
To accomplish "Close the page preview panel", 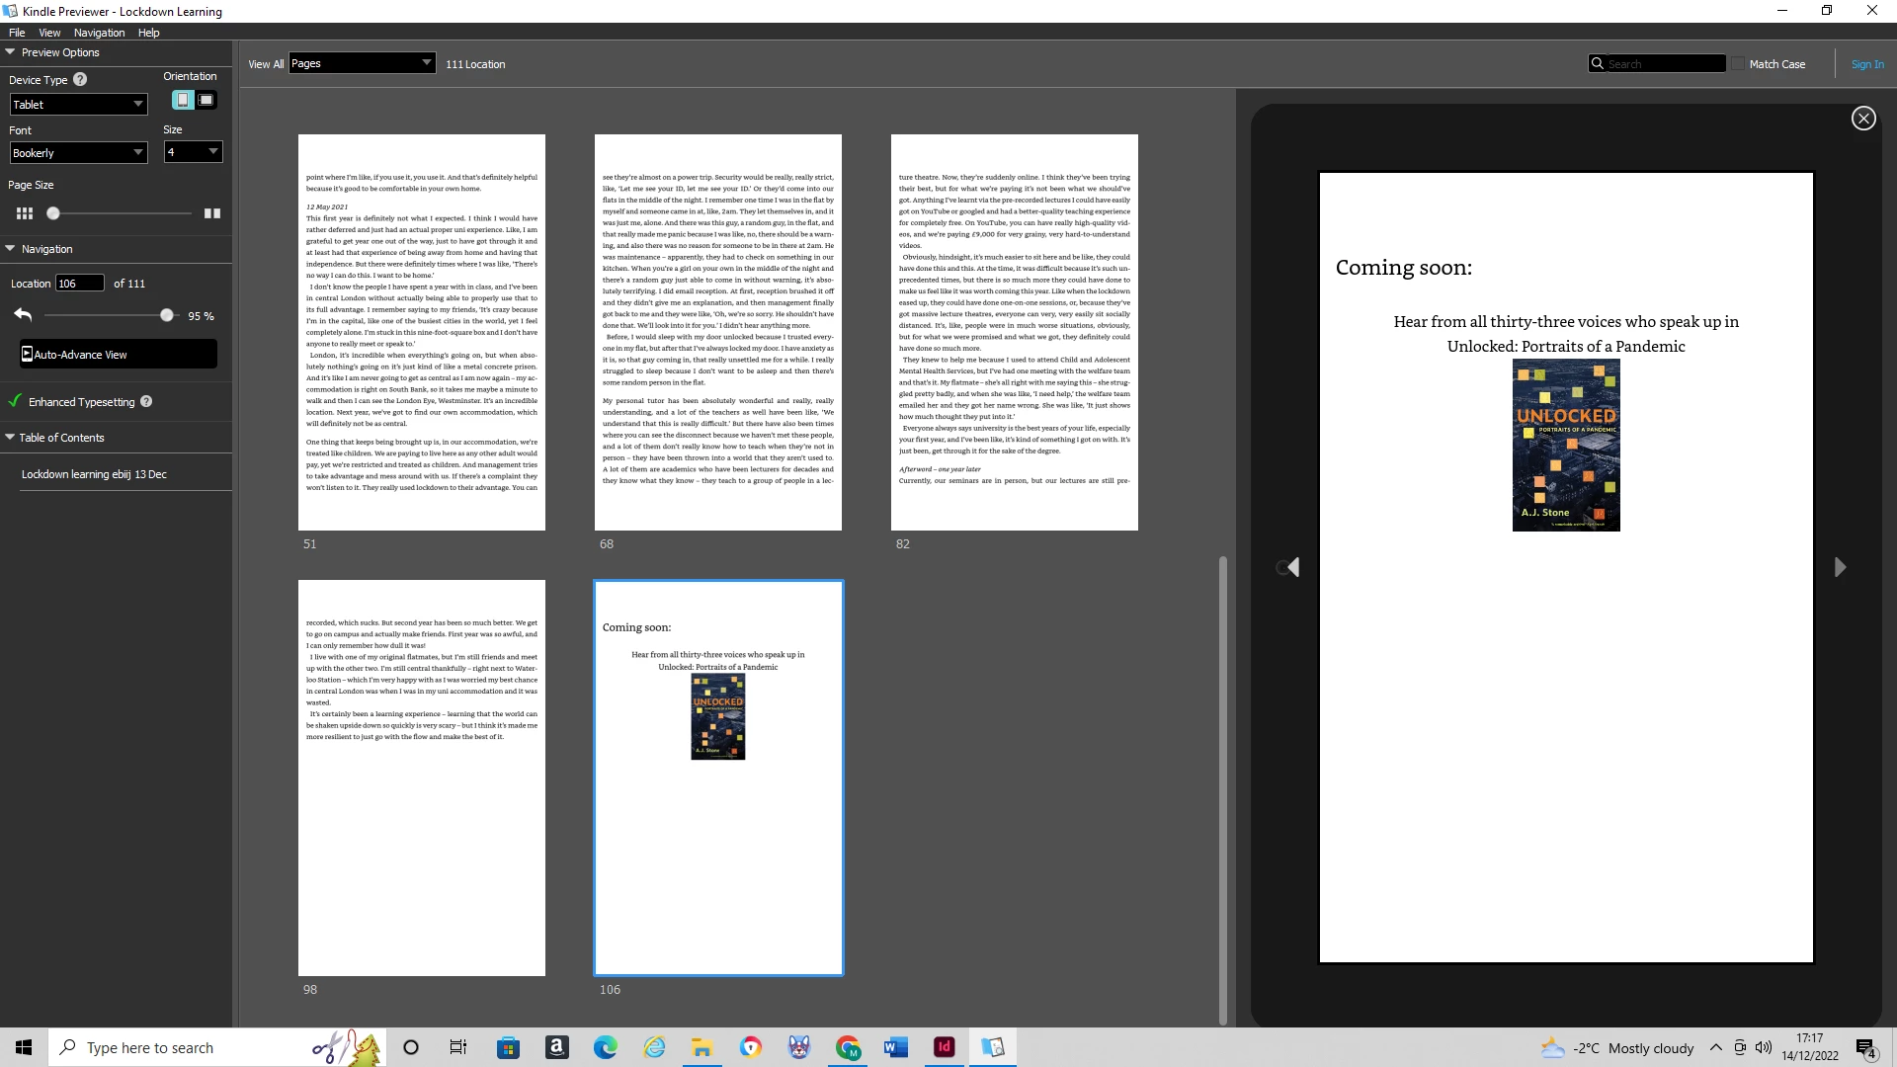I will 1863,119.
